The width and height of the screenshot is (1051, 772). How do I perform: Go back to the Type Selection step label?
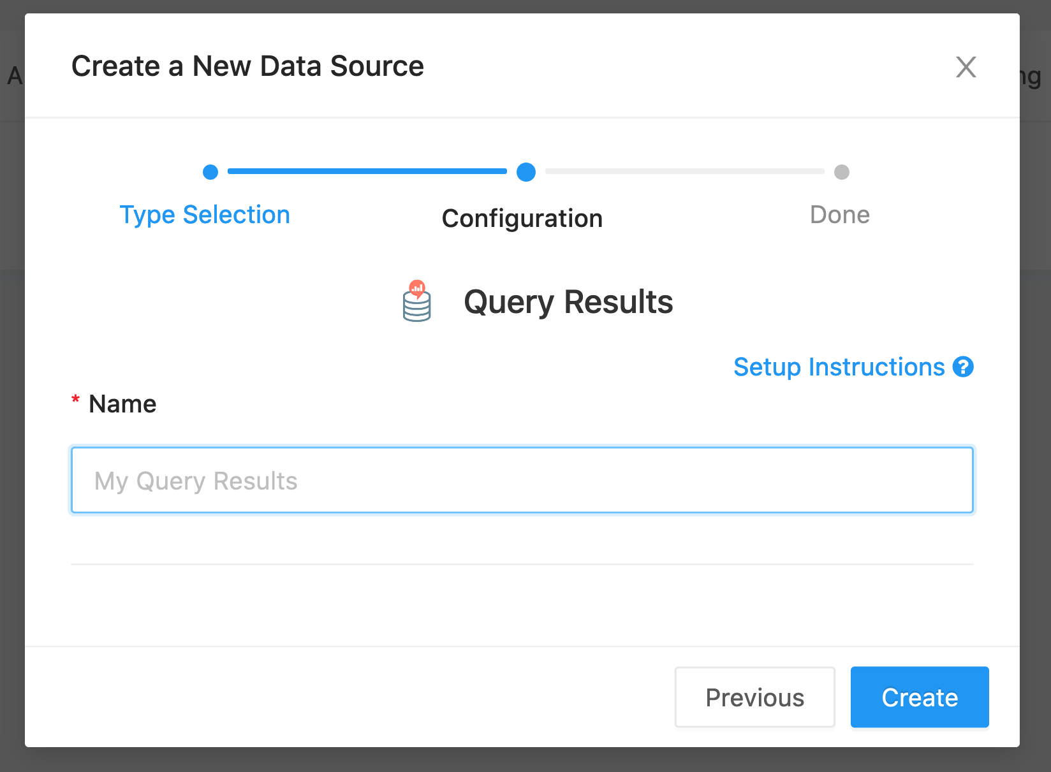(205, 215)
